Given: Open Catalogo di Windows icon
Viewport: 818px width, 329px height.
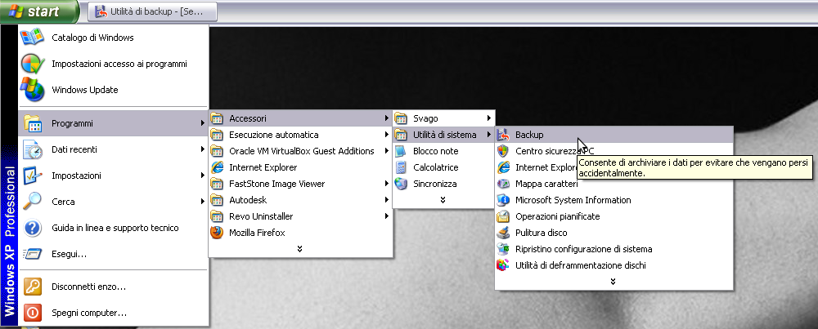Looking at the screenshot, I should click(x=32, y=38).
